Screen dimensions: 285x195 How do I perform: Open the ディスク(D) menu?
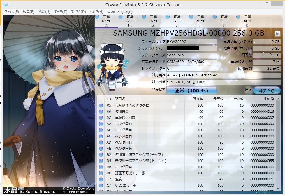[x=78, y=11]
